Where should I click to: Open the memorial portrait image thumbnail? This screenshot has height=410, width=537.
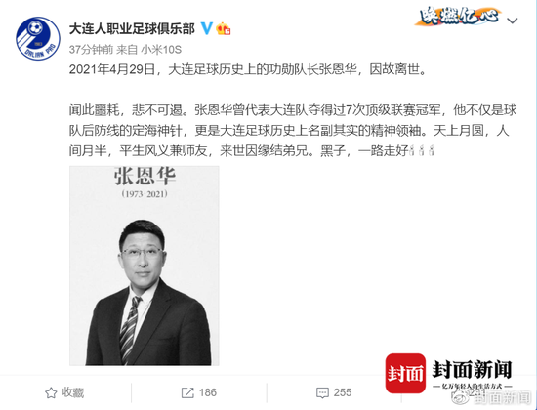pyautogui.click(x=145, y=266)
